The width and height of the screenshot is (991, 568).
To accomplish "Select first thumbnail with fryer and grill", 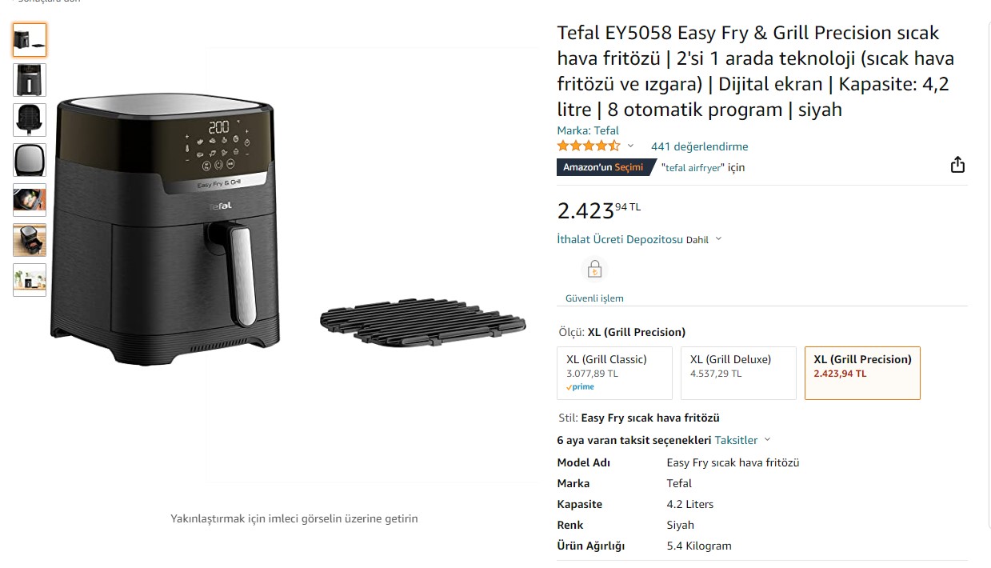I will coord(30,40).
